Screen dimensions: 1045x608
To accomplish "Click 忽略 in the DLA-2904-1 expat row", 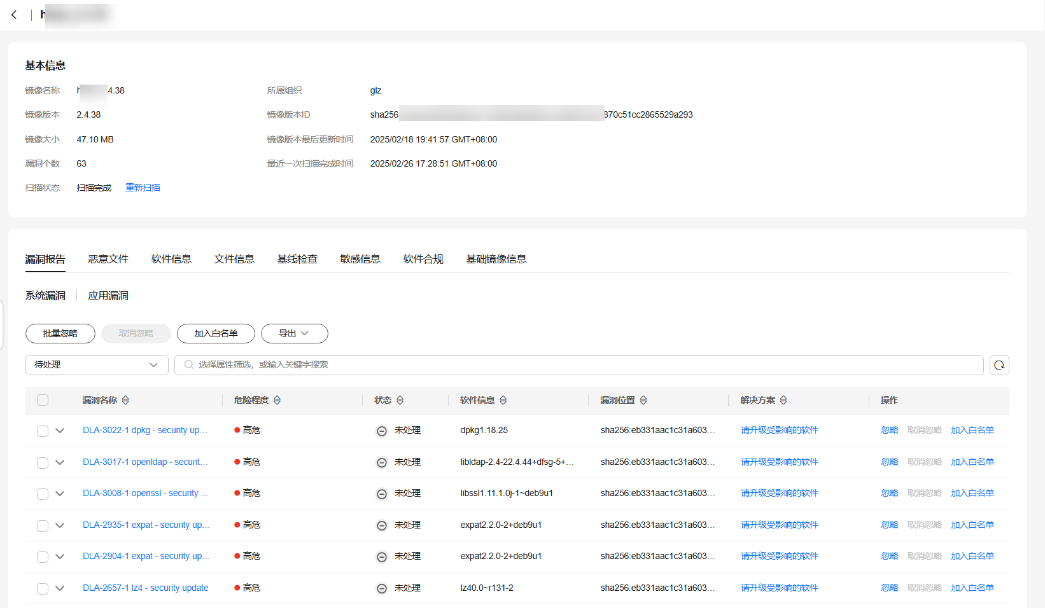I will pyautogui.click(x=890, y=556).
